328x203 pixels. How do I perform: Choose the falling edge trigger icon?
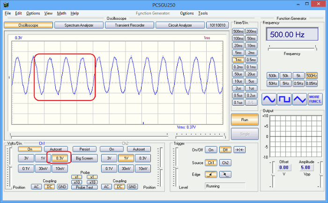click(225, 174)
